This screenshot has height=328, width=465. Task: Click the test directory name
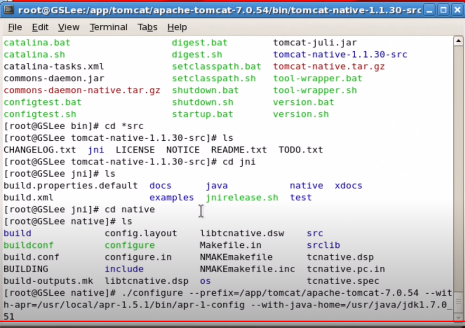(301, 198)
